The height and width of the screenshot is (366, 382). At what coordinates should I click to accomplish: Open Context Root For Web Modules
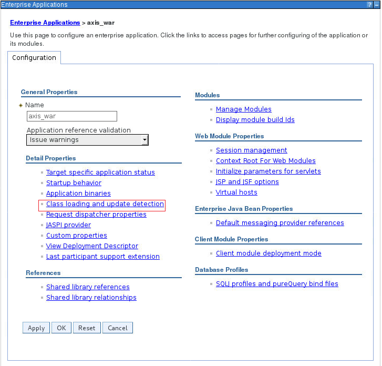[265, 161]
